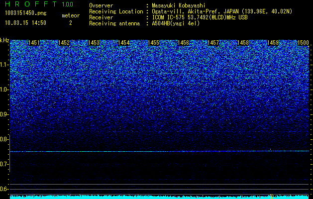This screenshot has height=199, width=313.
Task: Click the Receiving Location label
Action: [x=116, y=11]
